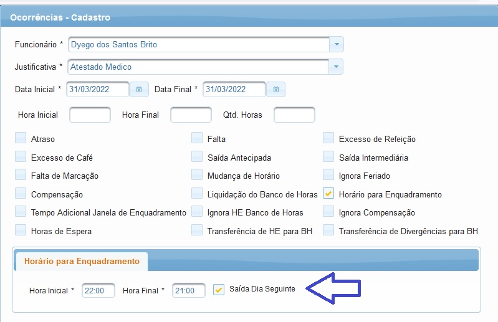The width and height of the screenshot is (498, 322).
Task: Select the Compensação checkbox
Action: pos(21,193)
